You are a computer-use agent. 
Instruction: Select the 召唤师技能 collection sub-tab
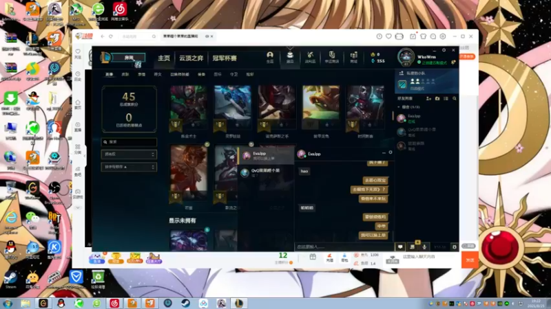(x=180, y=74)
